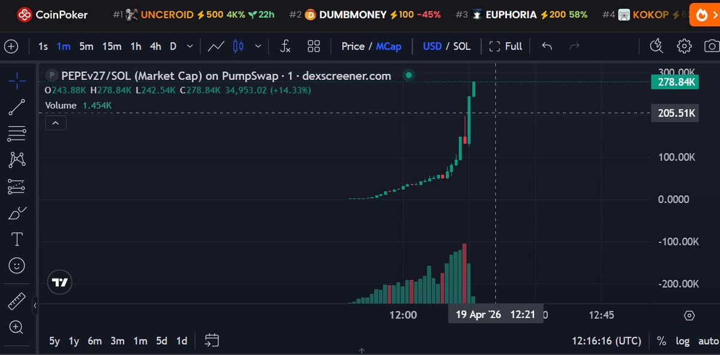Open trending token UNCEROID
Screen dimensions: 720x355
coord(193,14)
